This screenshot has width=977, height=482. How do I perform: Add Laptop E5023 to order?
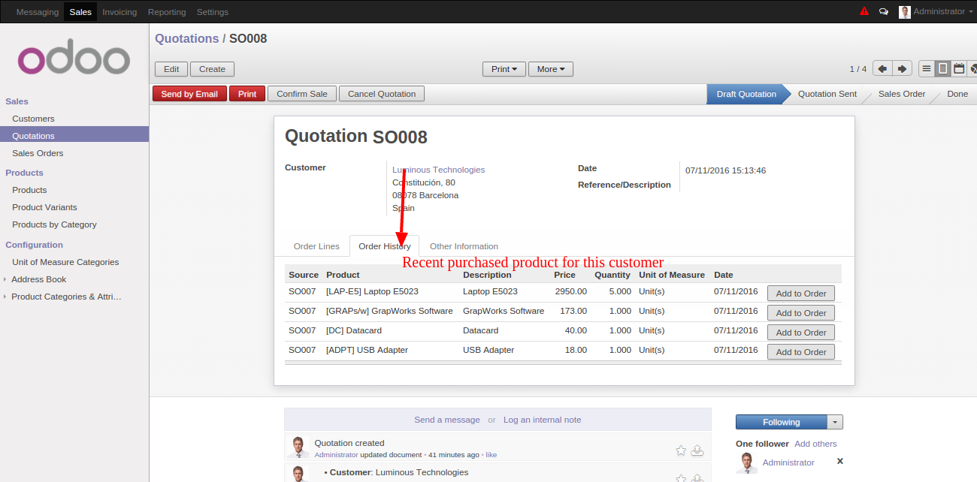[x=801, y=294]
